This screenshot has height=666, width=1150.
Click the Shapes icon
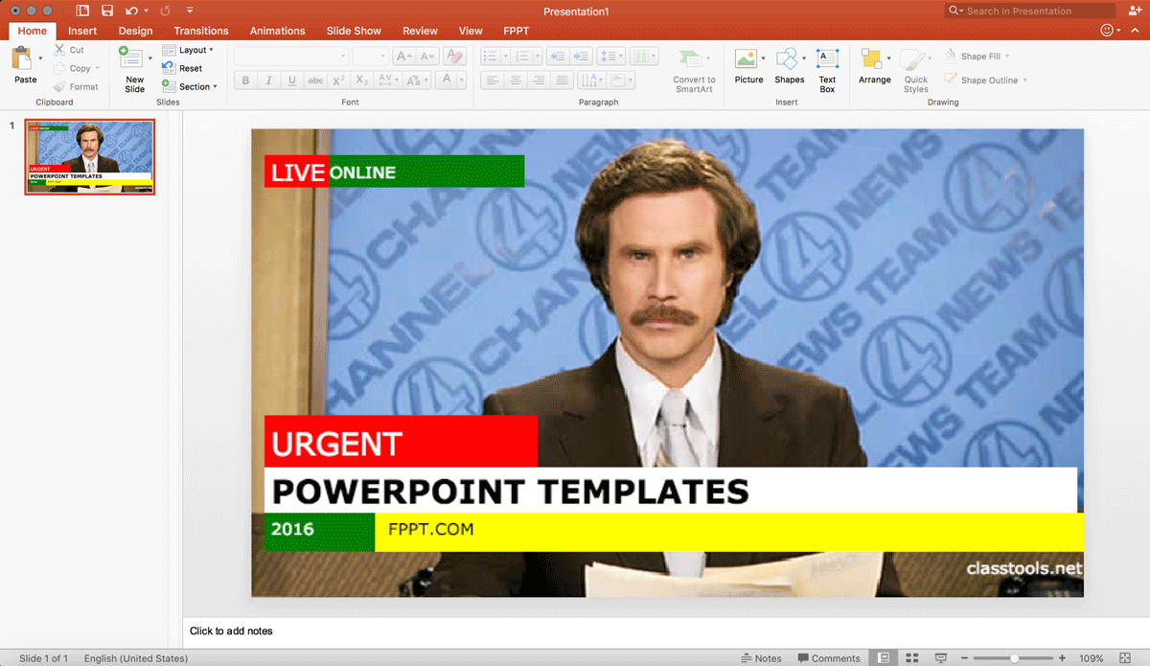(x=787, y=58)
